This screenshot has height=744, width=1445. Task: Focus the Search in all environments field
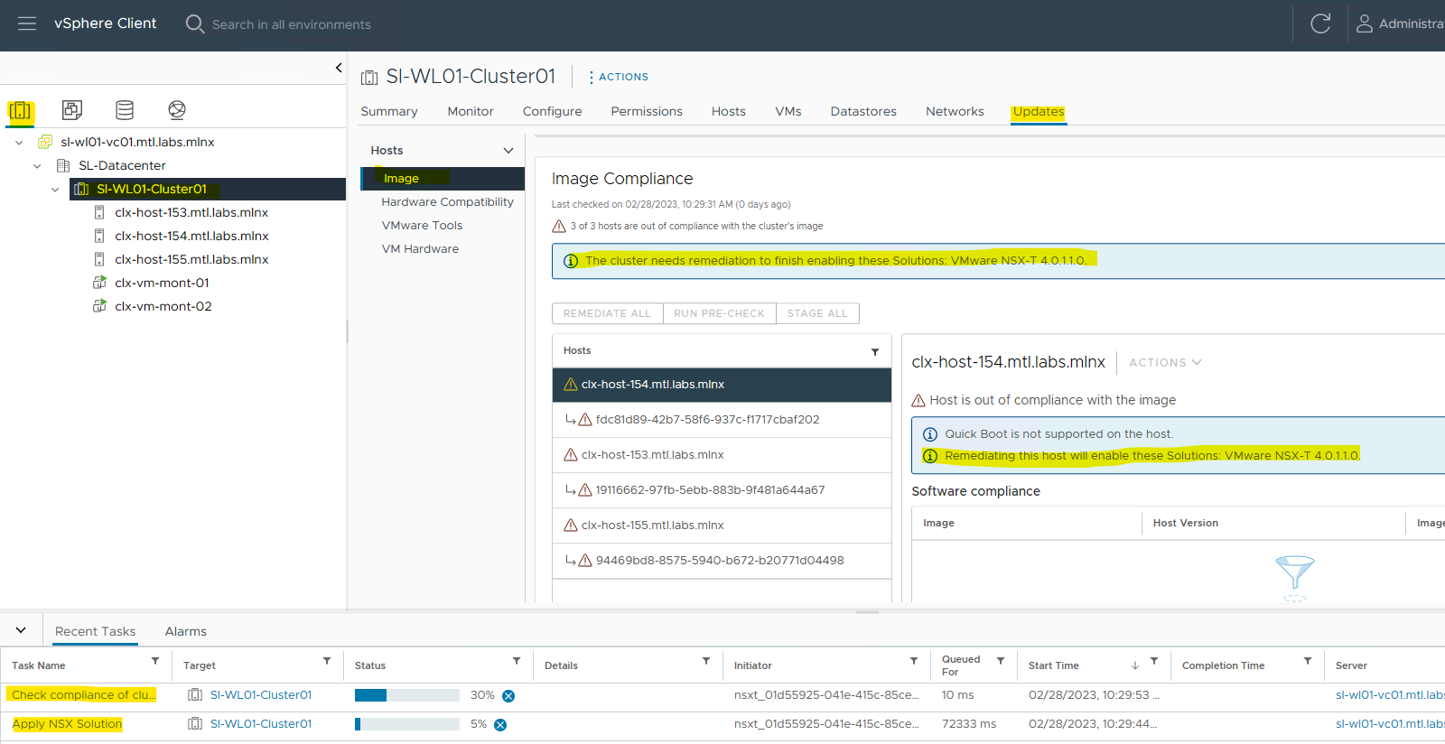point(292,24)
